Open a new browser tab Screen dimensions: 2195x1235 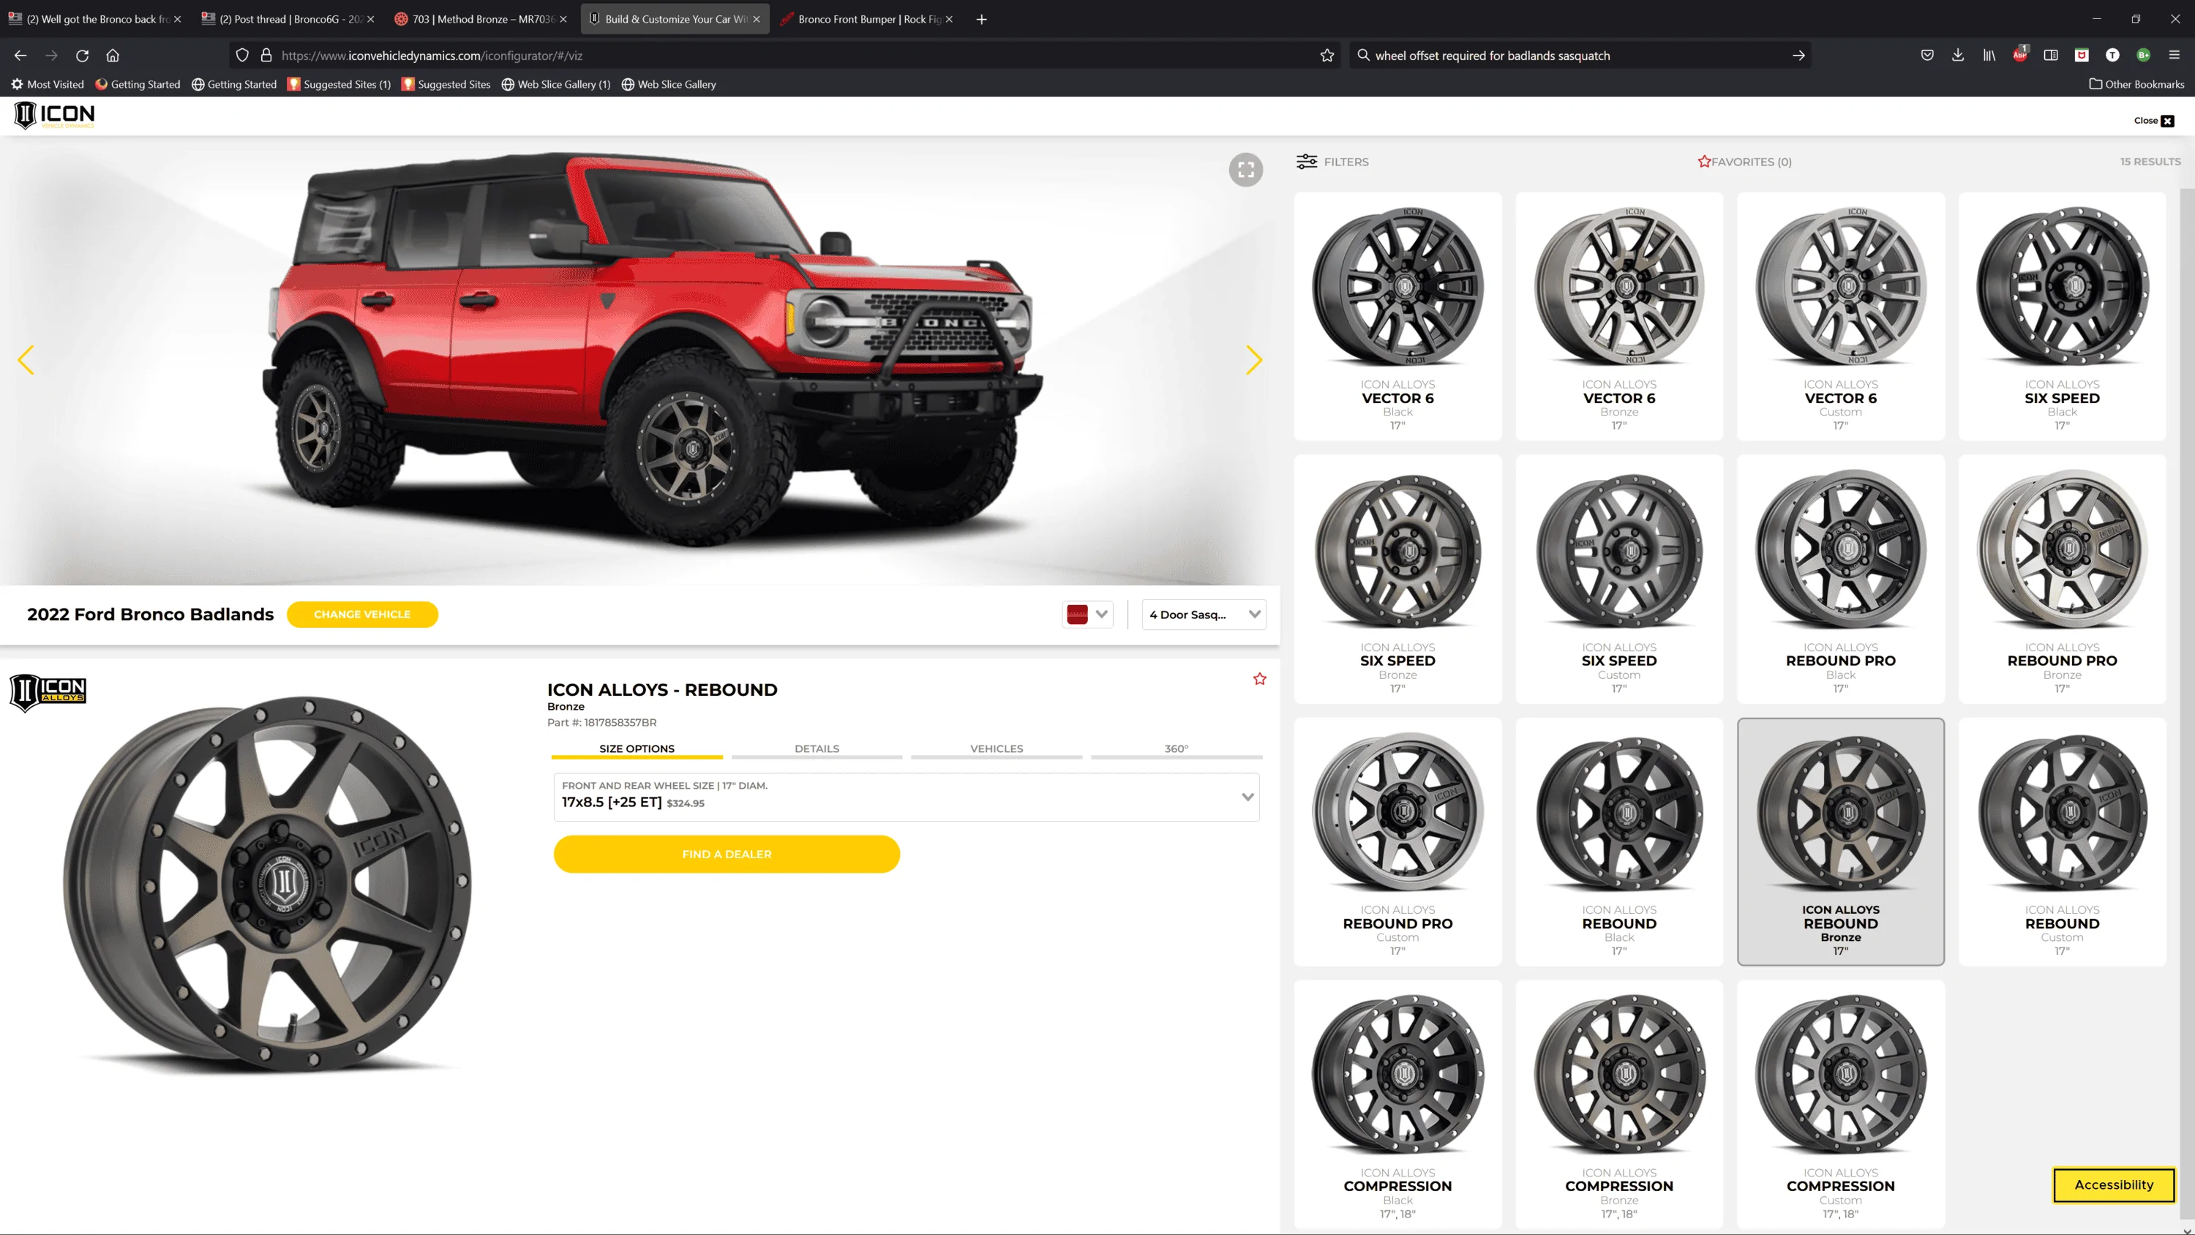point(980,19)
